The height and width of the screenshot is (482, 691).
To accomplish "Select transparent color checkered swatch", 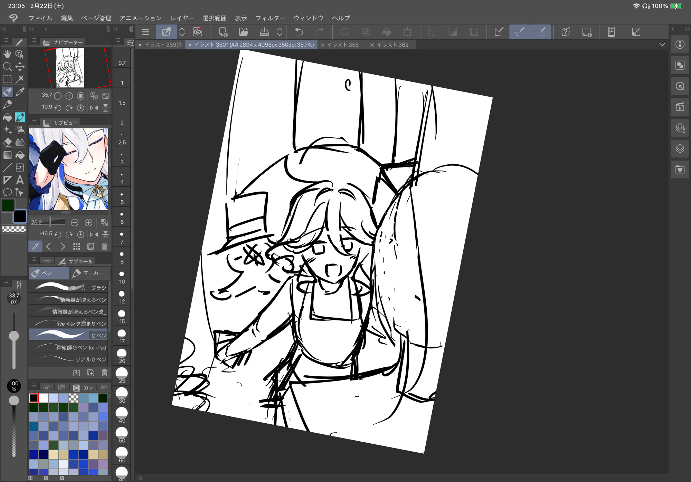I will tap(14, 229).
